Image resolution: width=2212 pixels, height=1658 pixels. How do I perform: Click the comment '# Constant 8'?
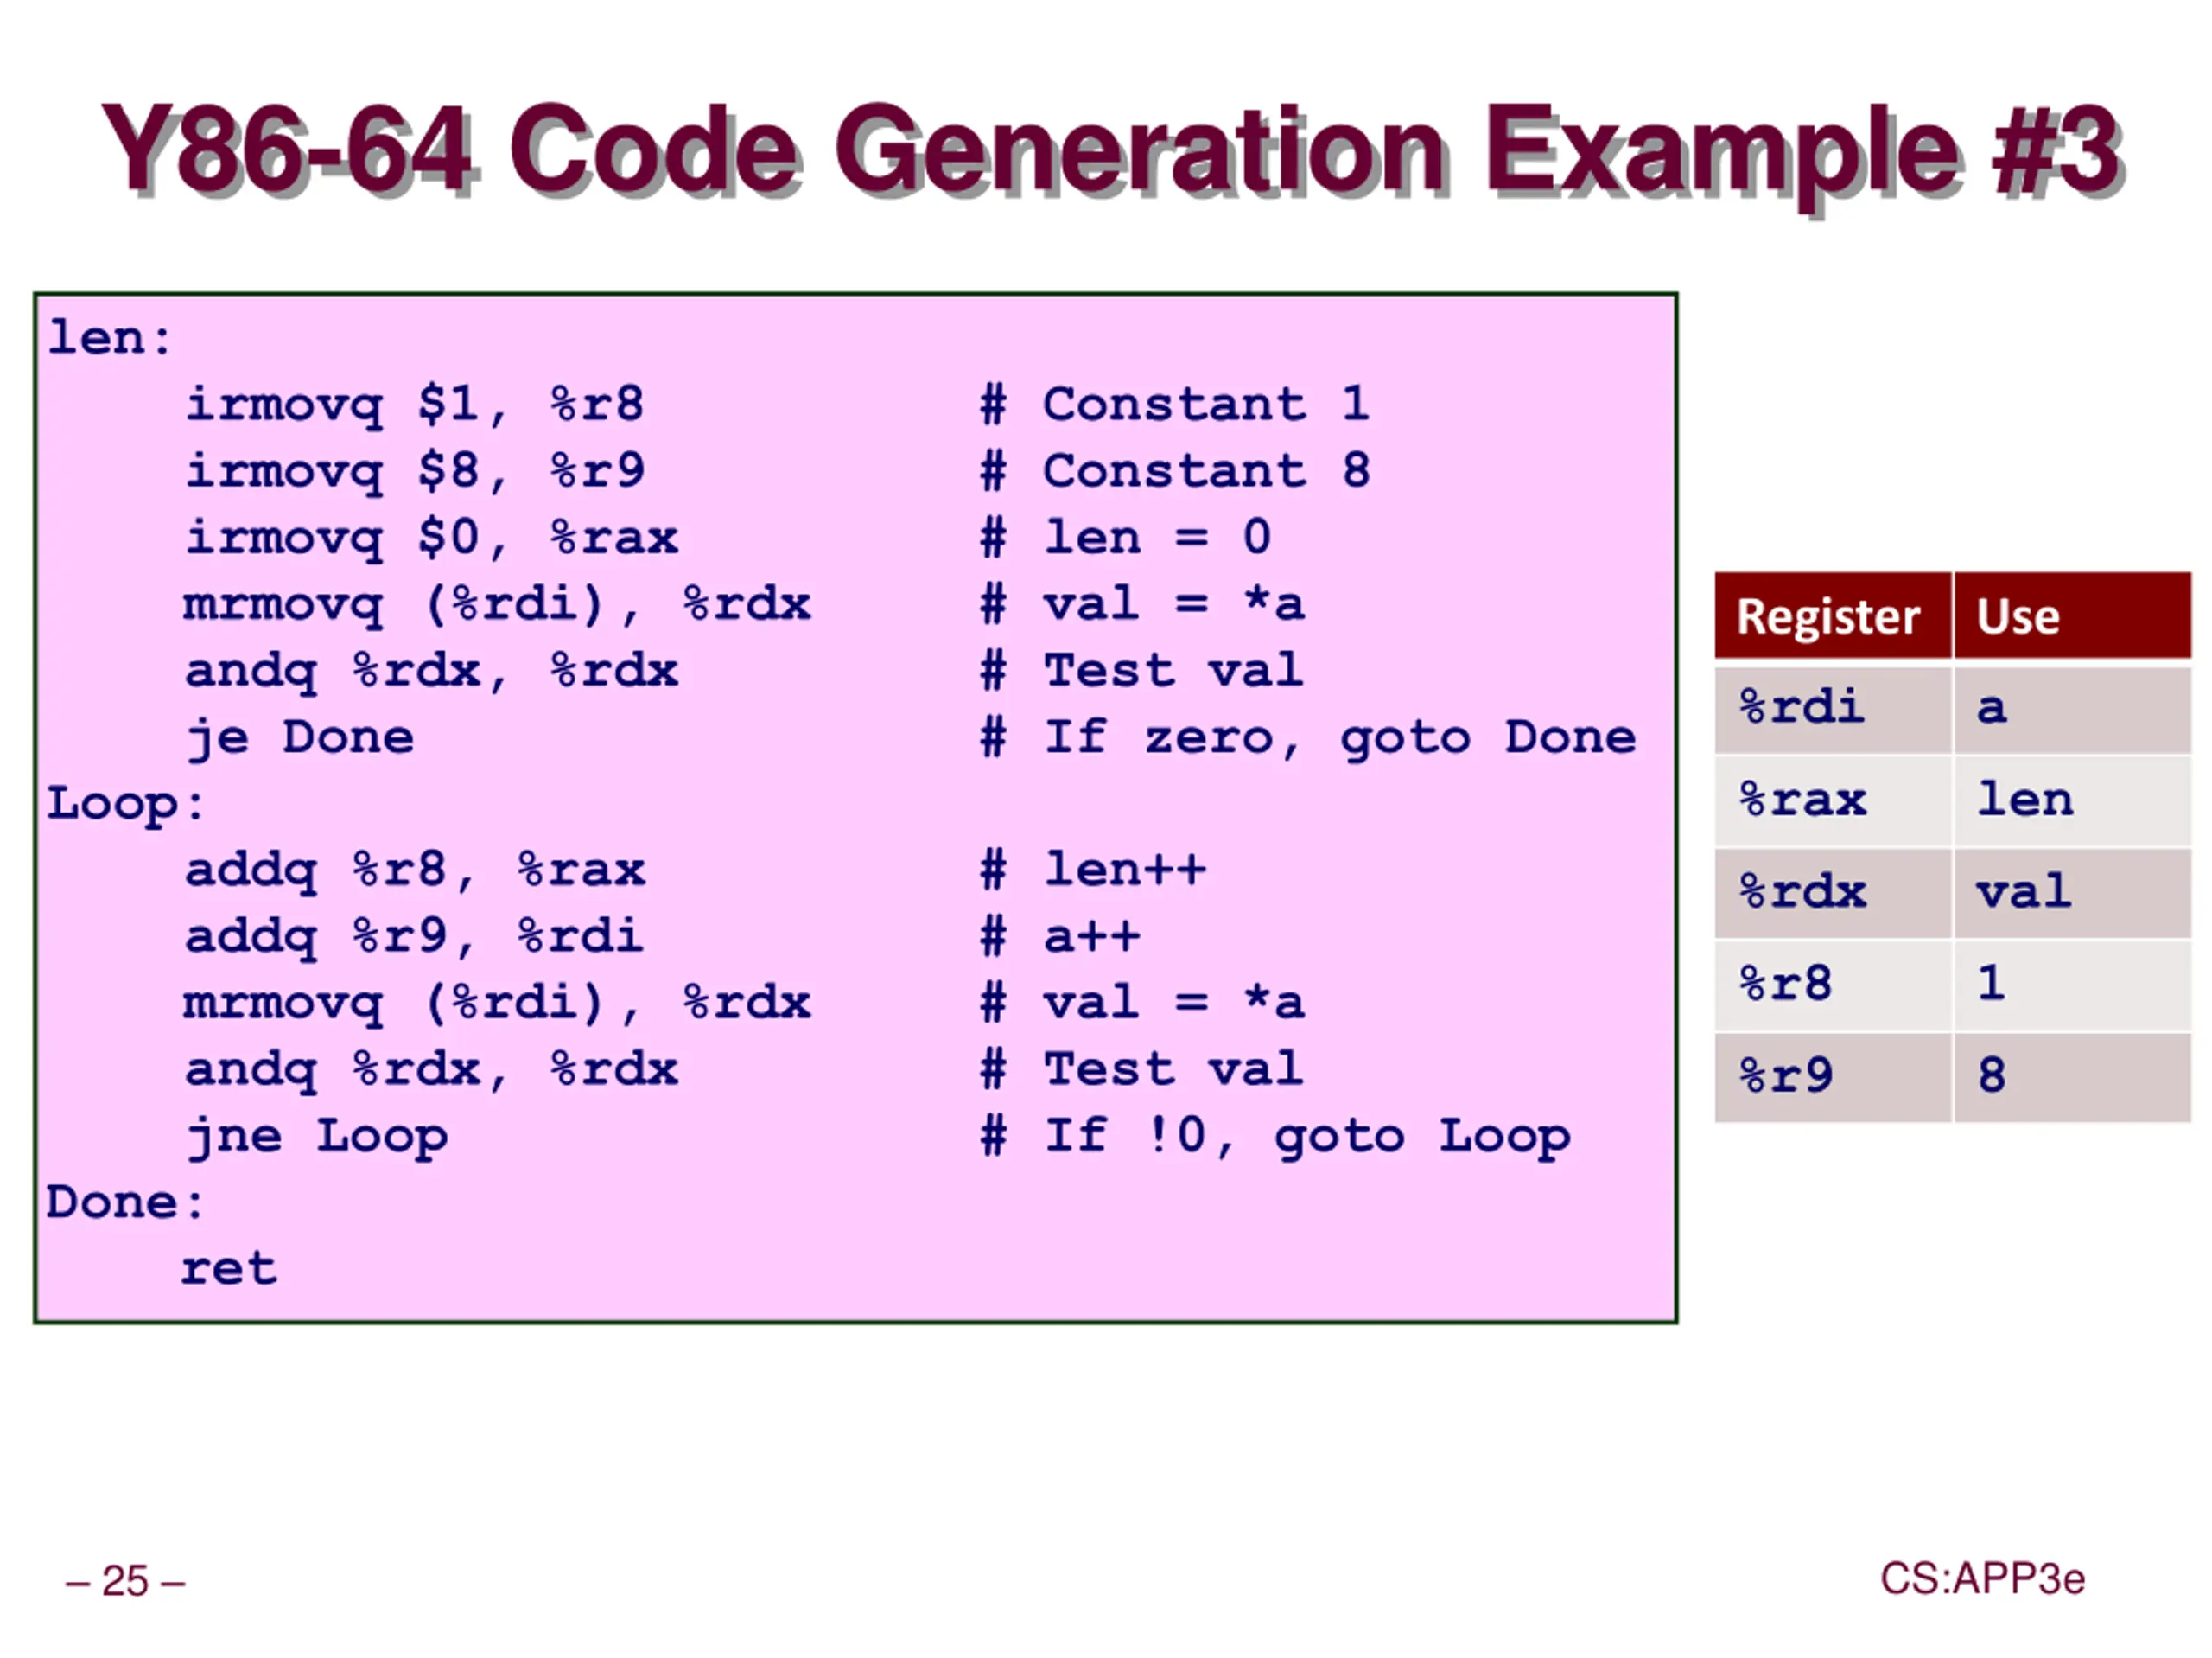(x=1175, y=470)
